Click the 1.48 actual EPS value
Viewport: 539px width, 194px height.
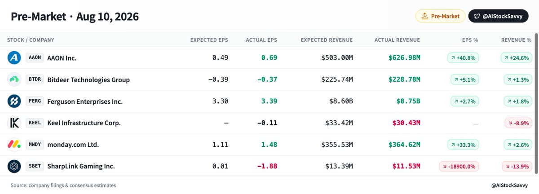(269, 145)
